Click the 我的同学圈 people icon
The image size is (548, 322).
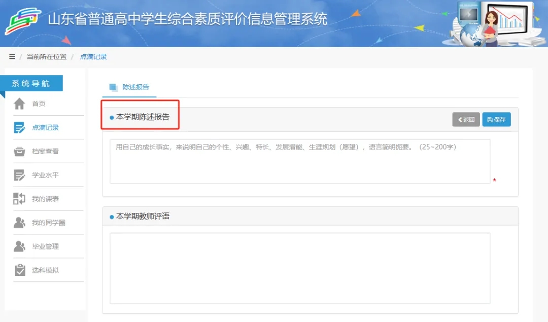(x=19, y=223)
